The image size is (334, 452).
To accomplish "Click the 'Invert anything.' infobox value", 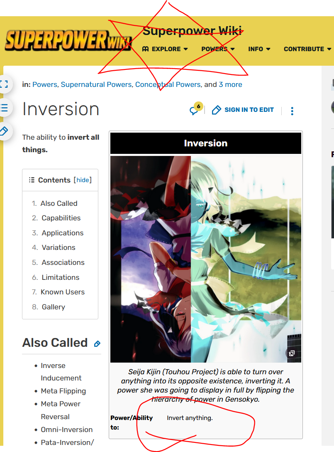I will [x=190, y=418].
